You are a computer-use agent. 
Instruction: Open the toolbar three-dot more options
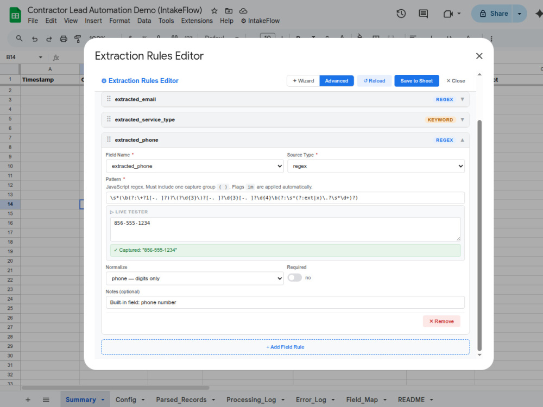pos(491,39)
